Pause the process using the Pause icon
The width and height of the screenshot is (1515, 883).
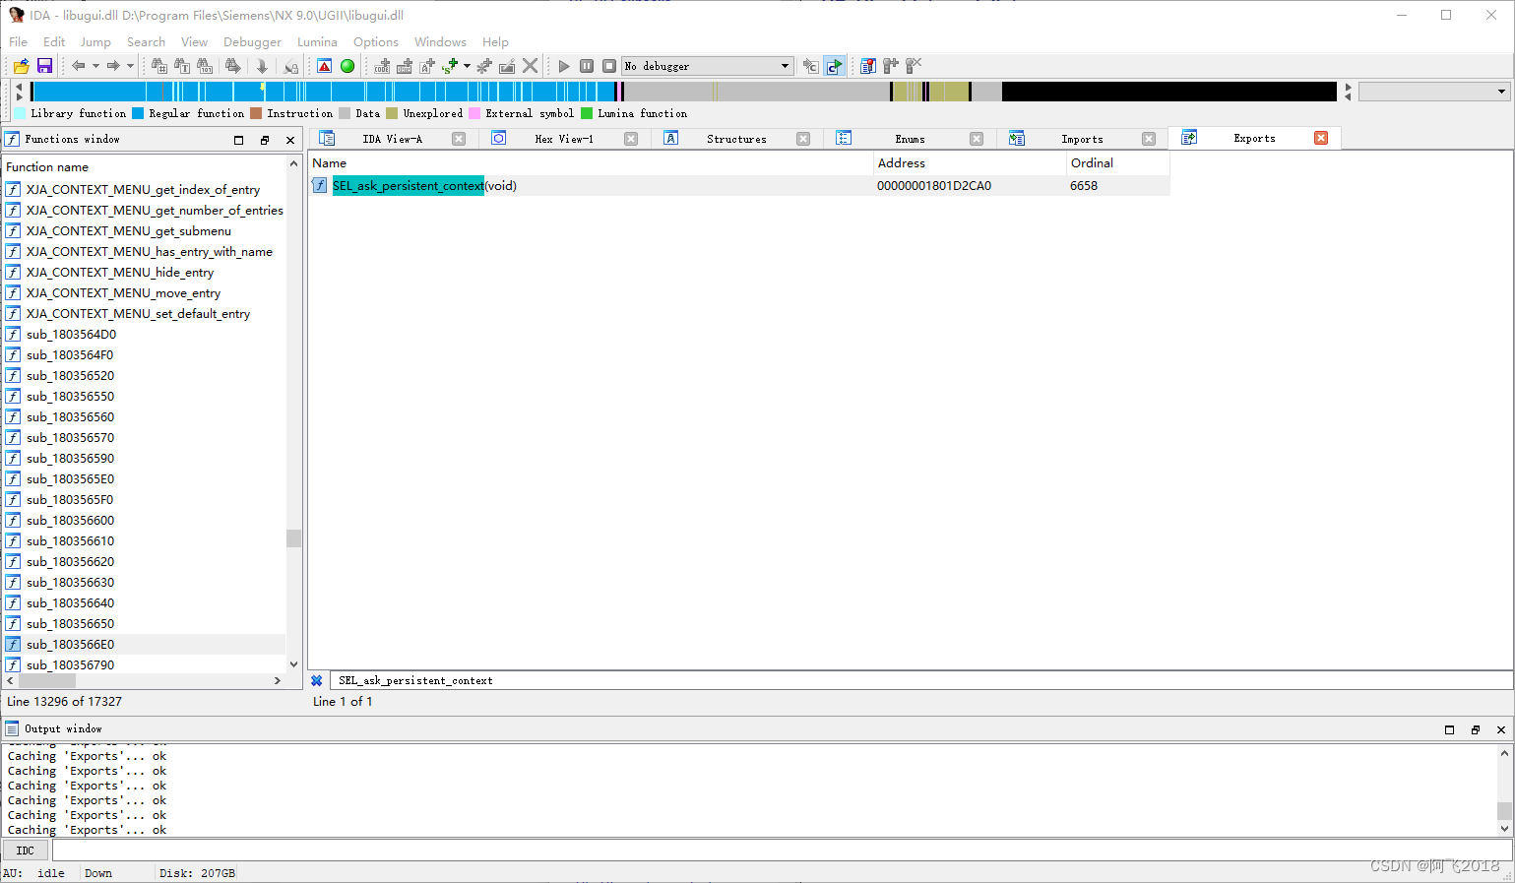[x=586, y=65]
